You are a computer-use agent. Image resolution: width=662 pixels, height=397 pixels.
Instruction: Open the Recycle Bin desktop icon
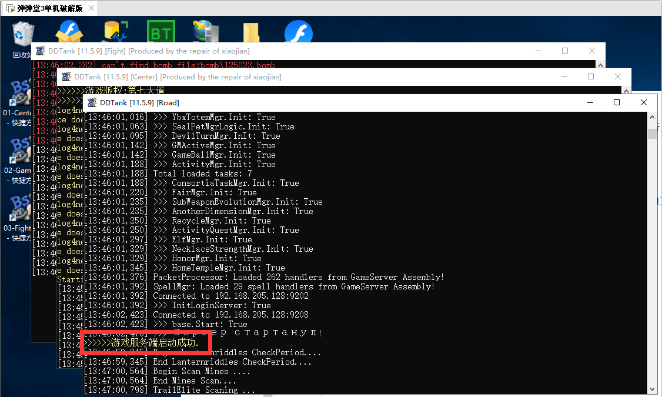(22, 34)
